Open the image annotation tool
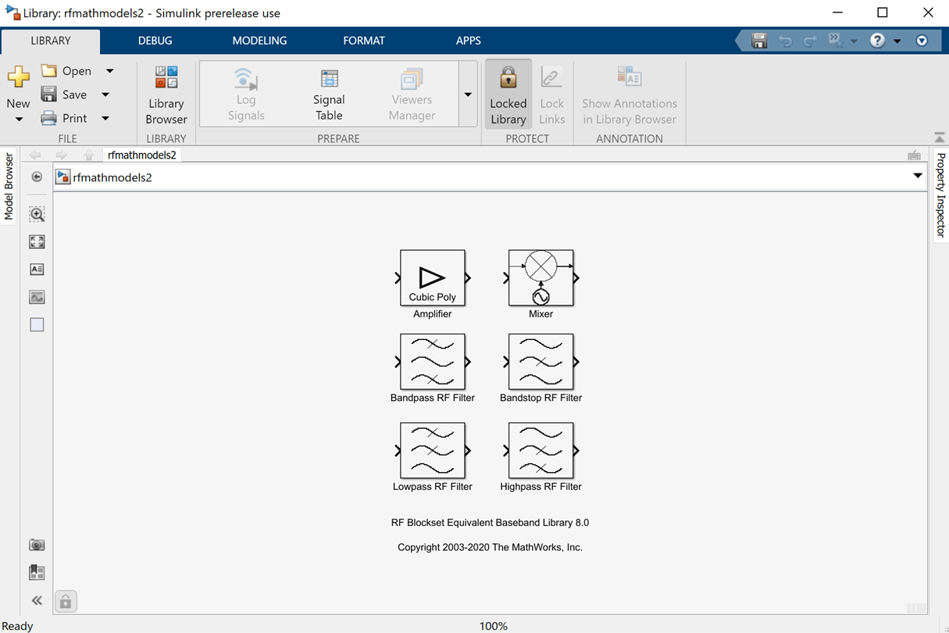 36,296
